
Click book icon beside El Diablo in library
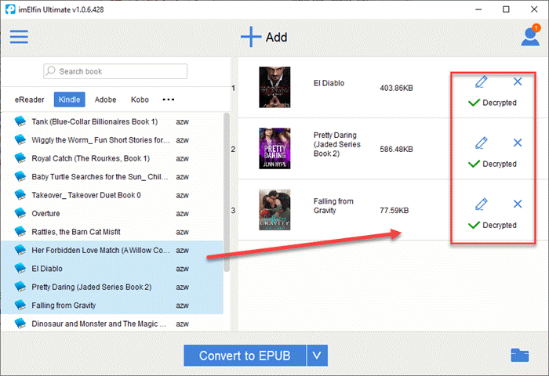click(x=20, y=268)
